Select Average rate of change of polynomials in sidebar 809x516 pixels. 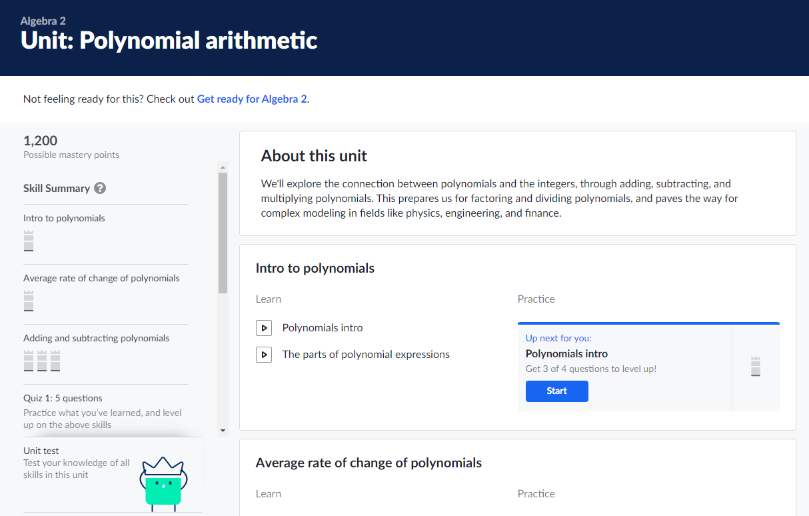[101, 278]
